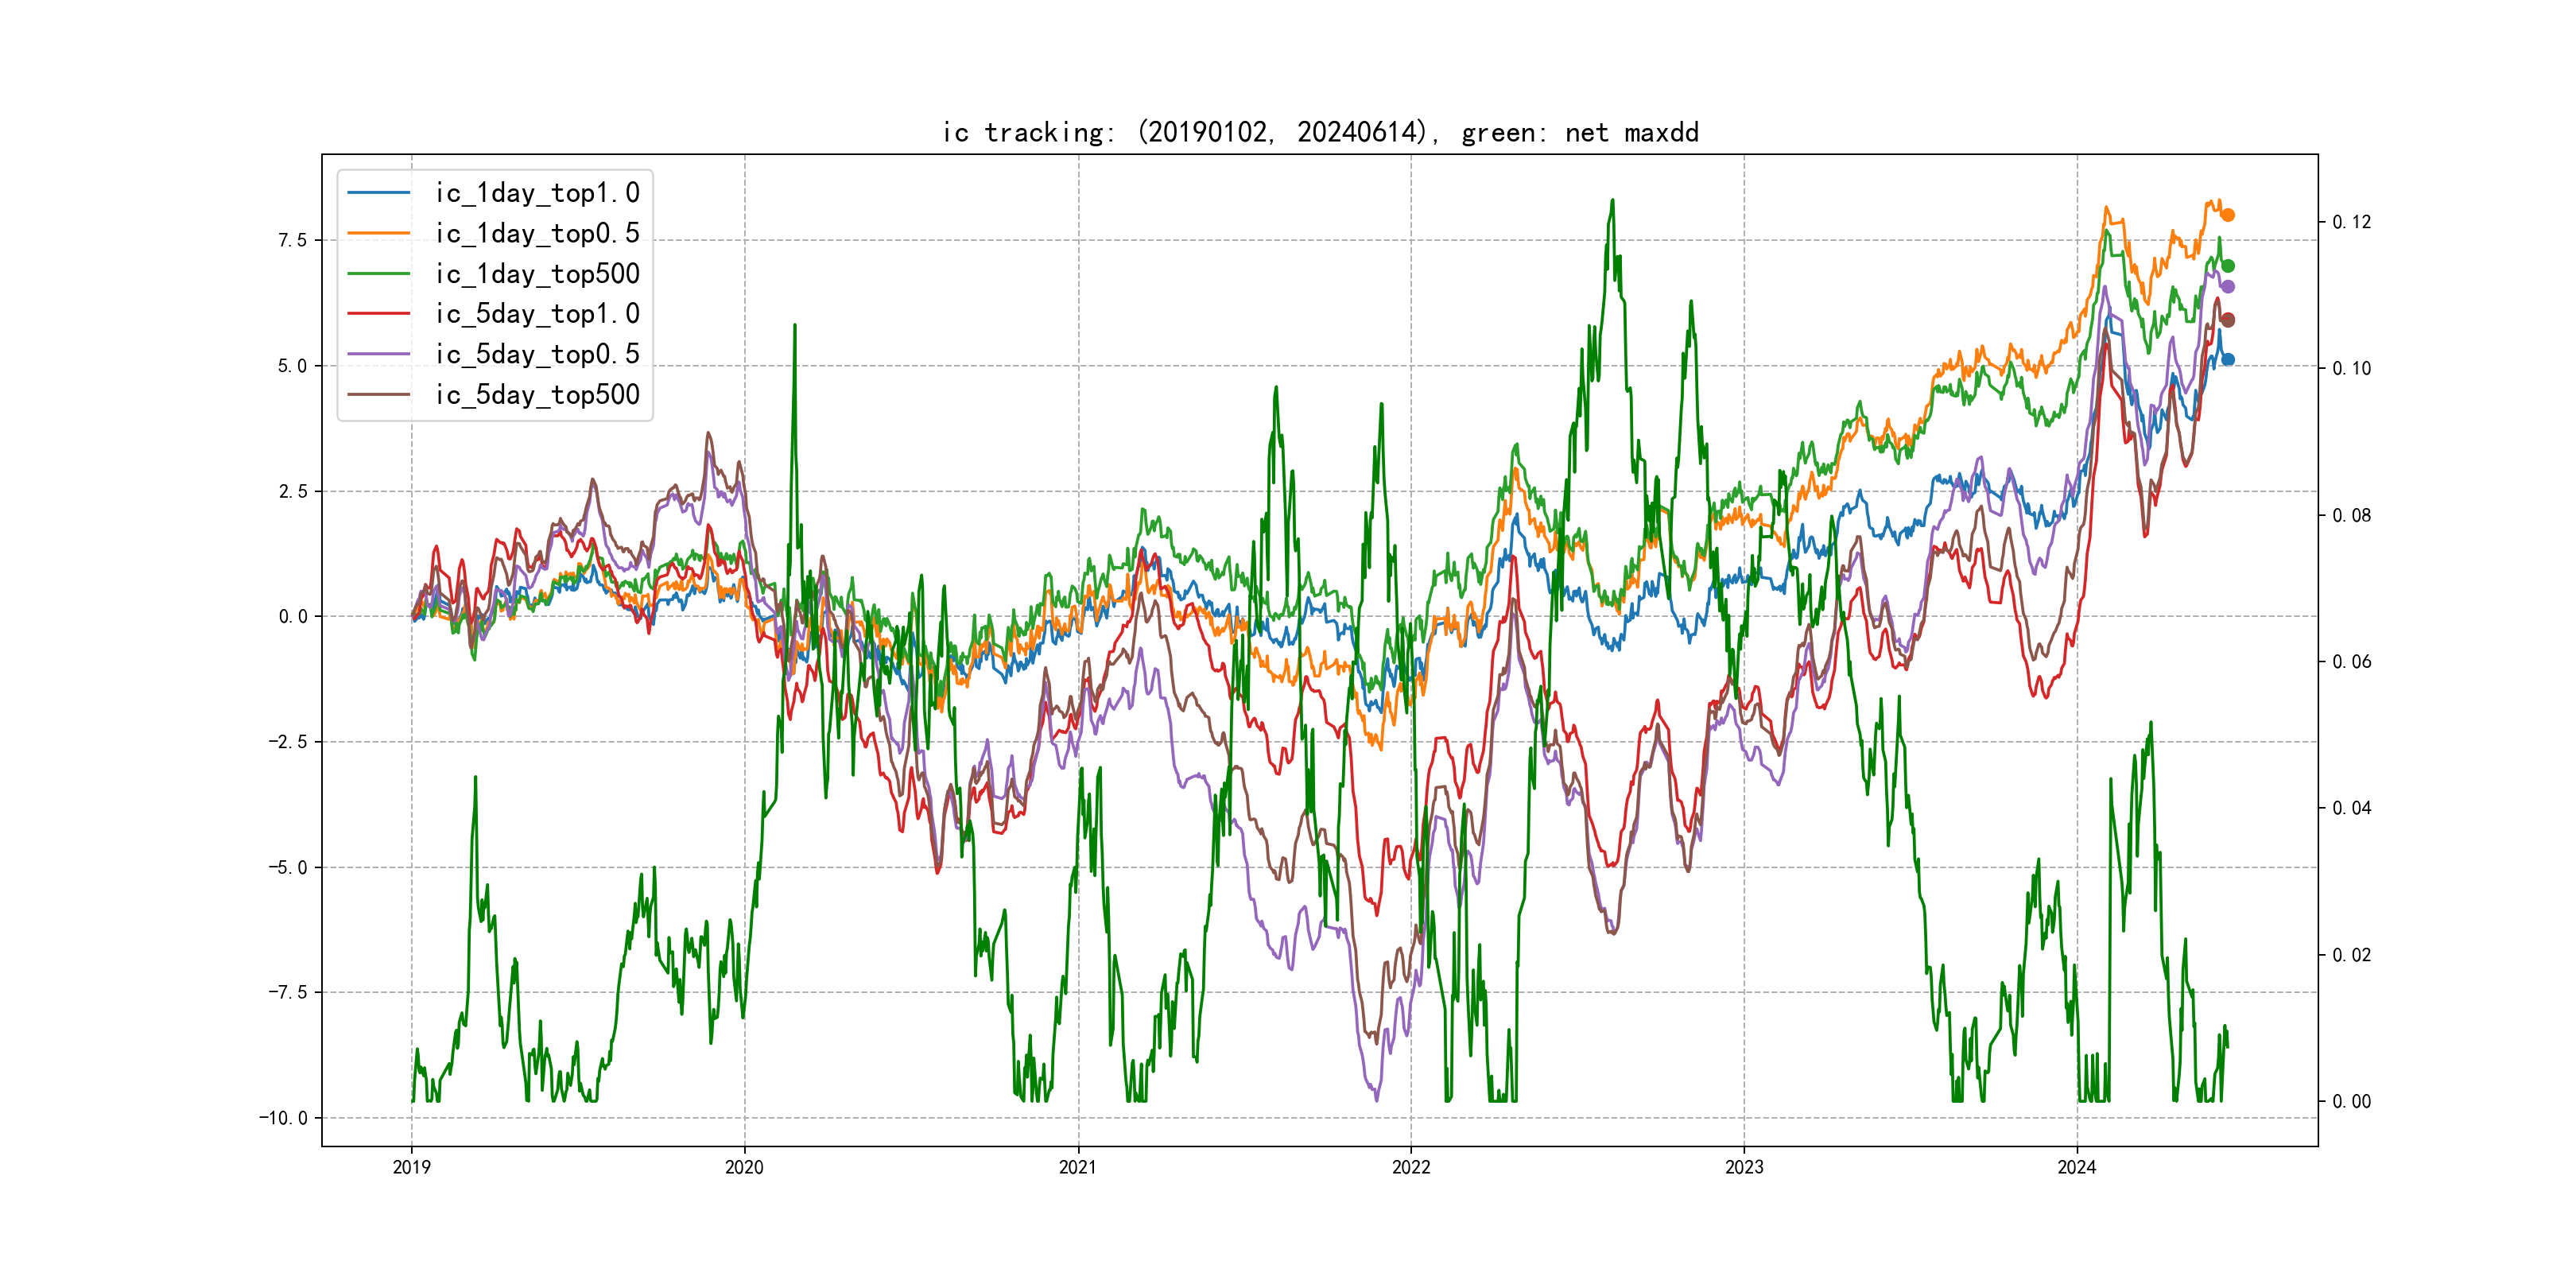
Task: Click the ic_1day_top0.5 legend label
Action: pos(537,233)
